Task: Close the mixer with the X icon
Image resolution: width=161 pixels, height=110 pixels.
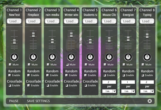Action: (150, 101)
